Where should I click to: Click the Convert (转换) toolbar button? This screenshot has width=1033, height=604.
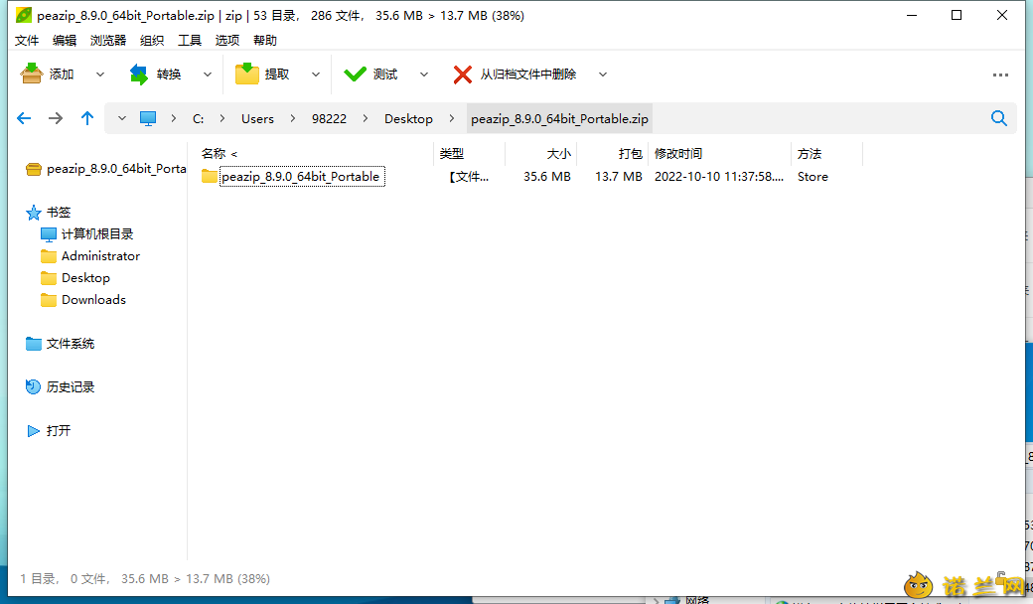(156, 75)
